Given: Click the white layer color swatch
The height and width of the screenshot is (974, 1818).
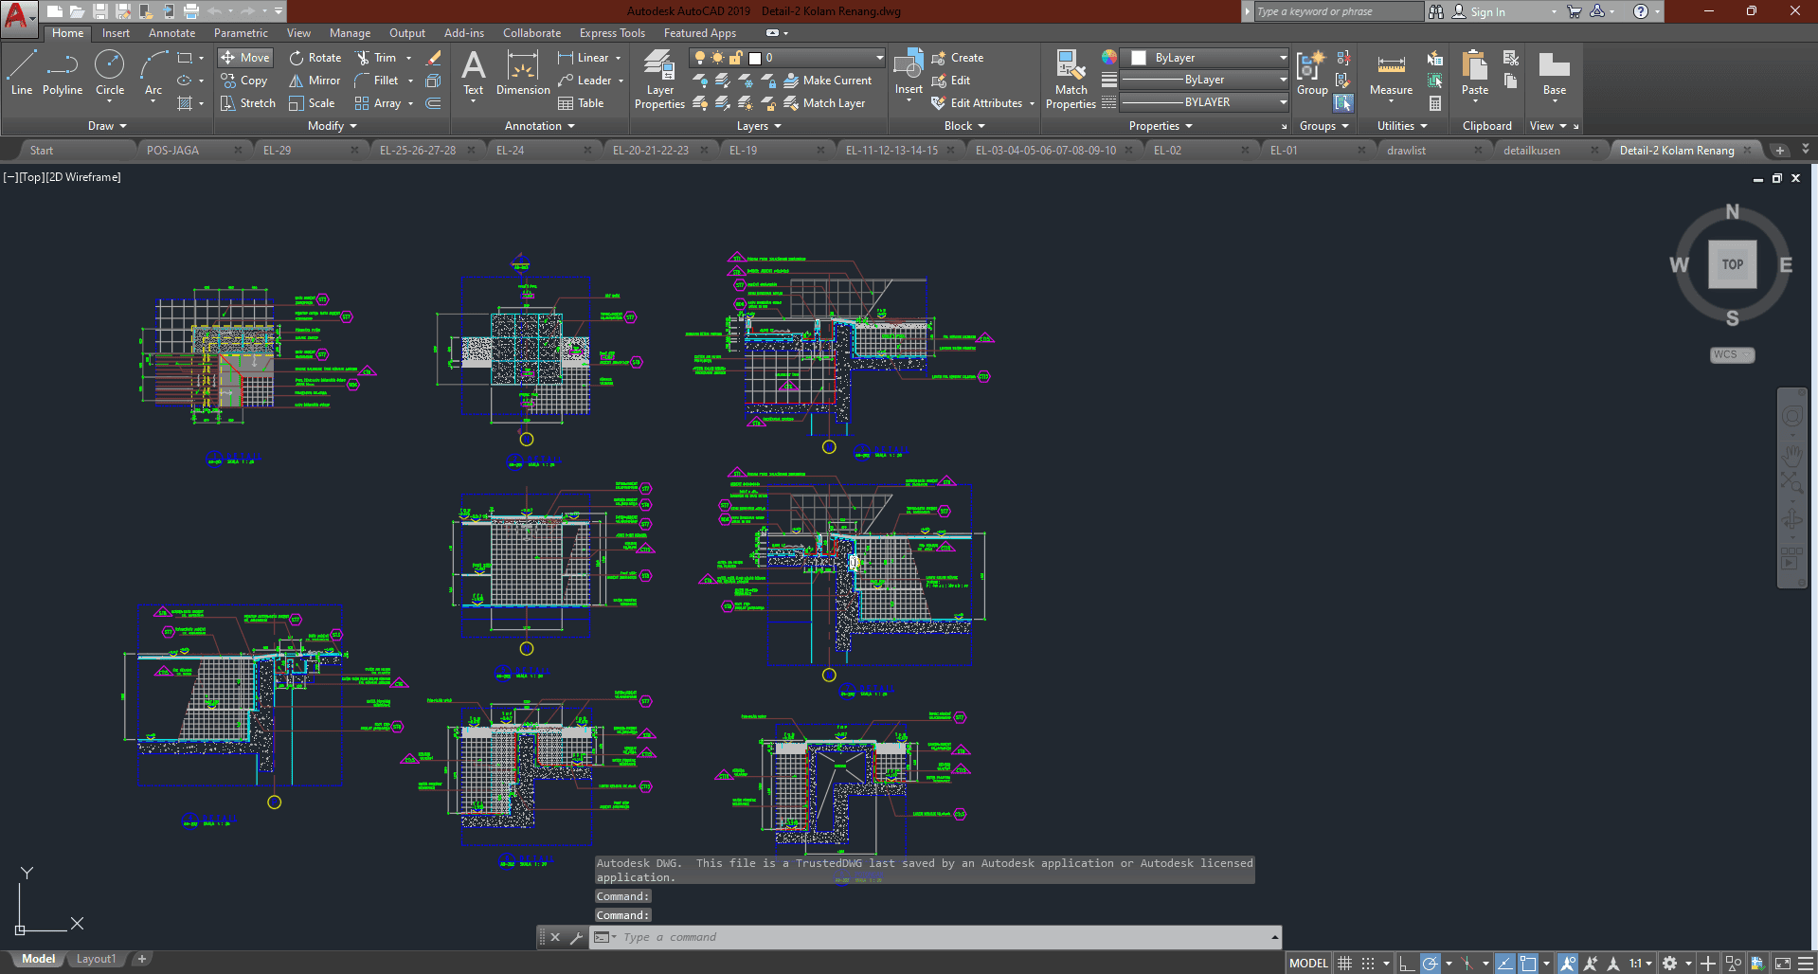Looking at the screenshot, I should (x=755, y=58).
